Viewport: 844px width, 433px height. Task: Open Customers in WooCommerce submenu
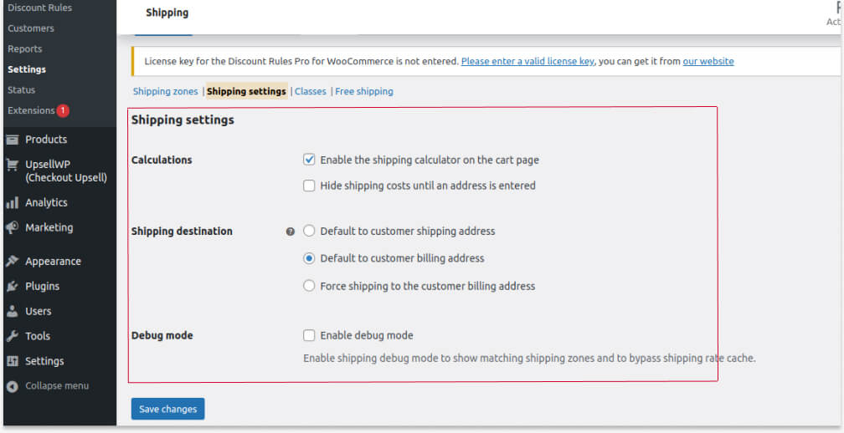point(31,28)
